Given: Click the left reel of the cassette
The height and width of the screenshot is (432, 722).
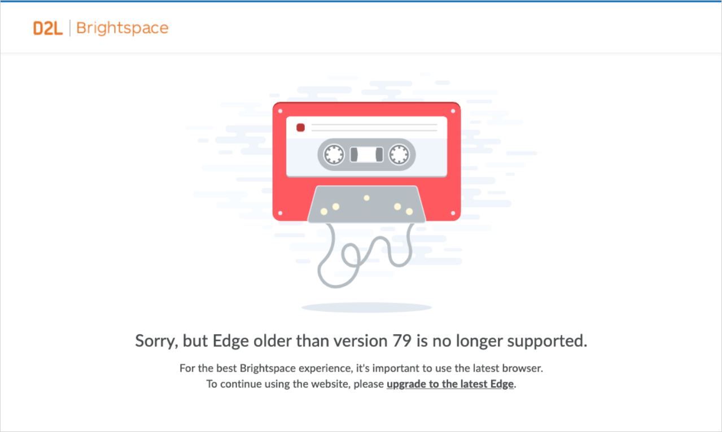Looking at the screenshot, I should coord(334,154).
